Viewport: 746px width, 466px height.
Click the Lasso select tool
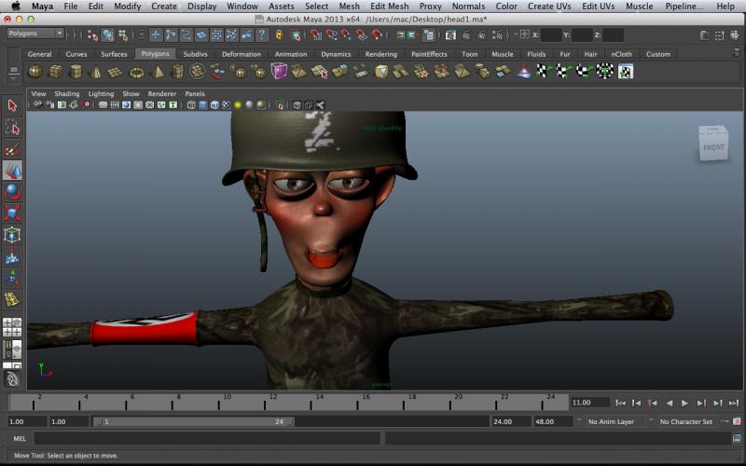(12, 127)
